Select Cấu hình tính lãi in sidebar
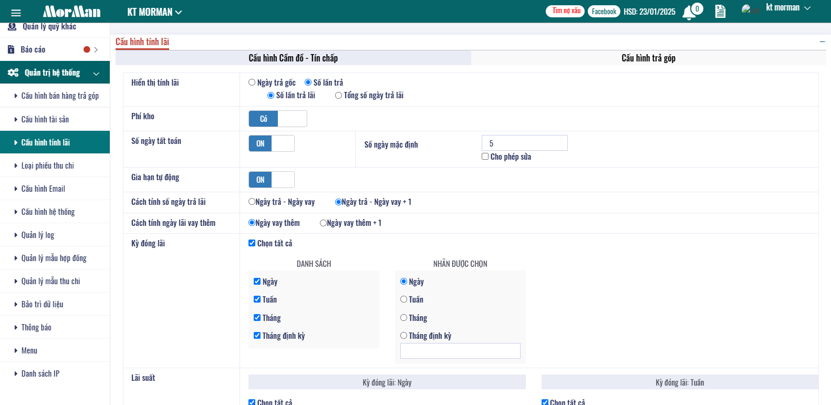 (55, 142)
